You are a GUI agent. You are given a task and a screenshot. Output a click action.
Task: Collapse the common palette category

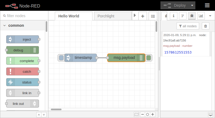point(5,26)
